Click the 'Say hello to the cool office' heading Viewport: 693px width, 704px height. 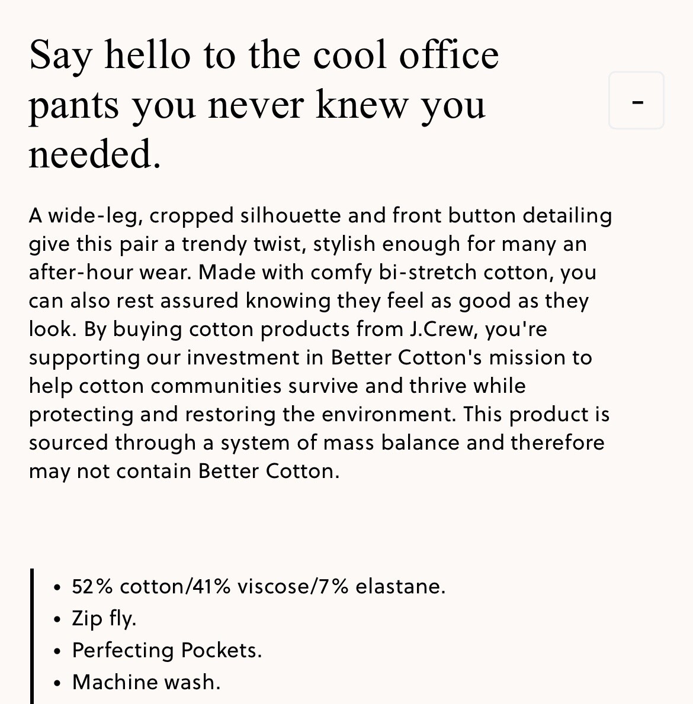tap(264, 54)
